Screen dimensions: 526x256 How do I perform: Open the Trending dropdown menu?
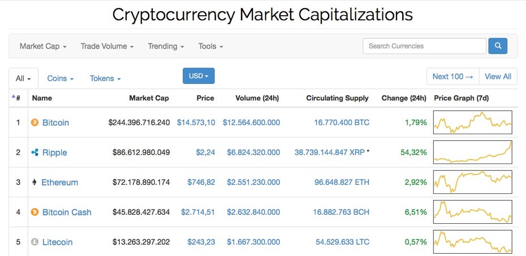[166, 46]
